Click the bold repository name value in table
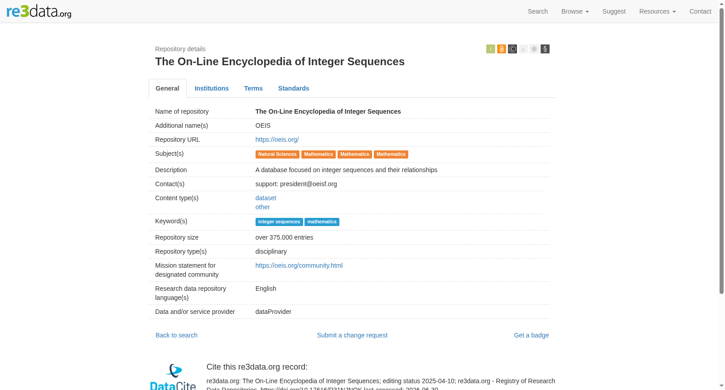Viewport: 725px width, 390px height. pyautogui.click(x=328, y=111)
